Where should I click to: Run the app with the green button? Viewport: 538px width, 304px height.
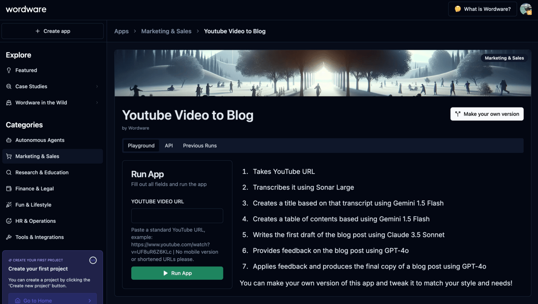[177, 273]
